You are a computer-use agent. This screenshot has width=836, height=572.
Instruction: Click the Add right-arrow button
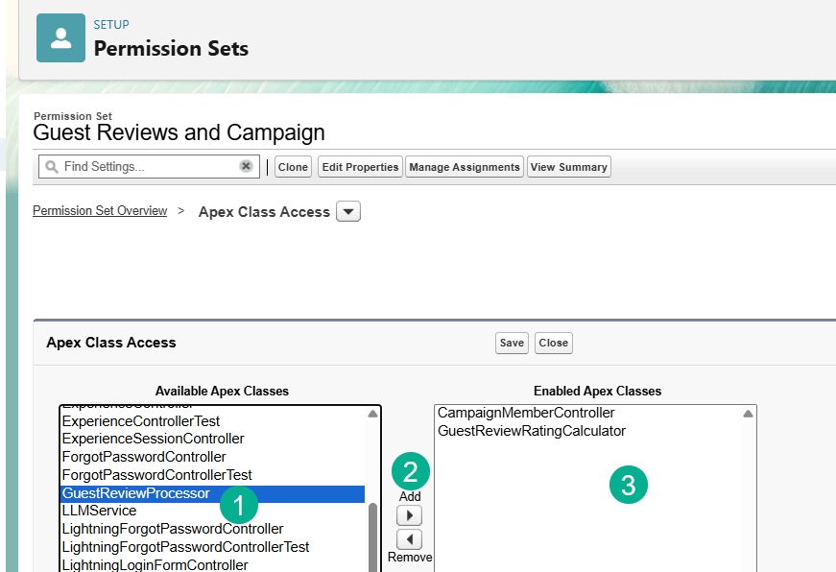[x=409, y=515]
